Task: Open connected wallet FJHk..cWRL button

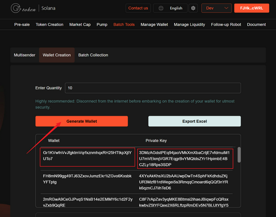Action: [251, 8]
